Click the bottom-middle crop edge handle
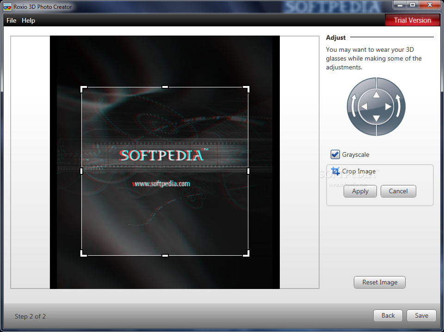The image size is (444, 332). [x=165, y=256]
